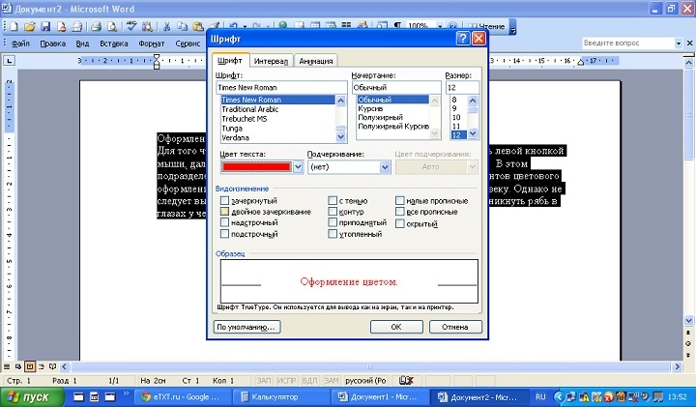Screen dimensions: 696x407
Task: Click the Select Browse Object round button
Action: pyautogui.click(x=688, y=343)
